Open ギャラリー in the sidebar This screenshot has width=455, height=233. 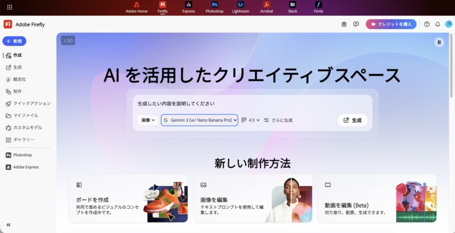tap(20, 140)
